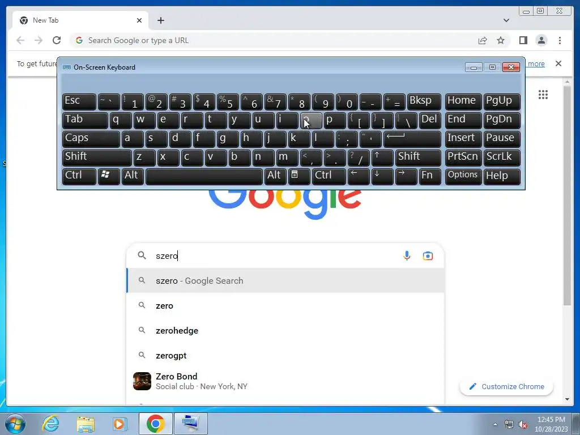The image size is (580, 435).
Task: Click the muted volume tray icon
Action: [x=523, y=425]
